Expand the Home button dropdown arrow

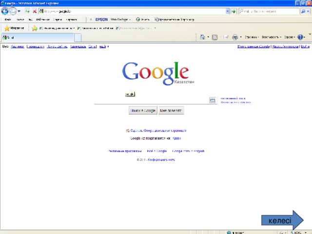click(208, 37)
